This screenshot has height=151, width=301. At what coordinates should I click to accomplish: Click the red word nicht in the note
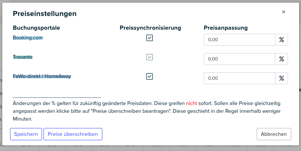[191, 104]
